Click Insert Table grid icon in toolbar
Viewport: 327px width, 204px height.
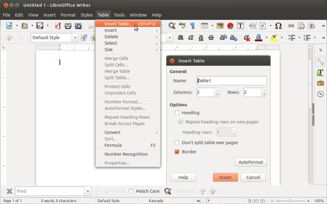point(204,26)
